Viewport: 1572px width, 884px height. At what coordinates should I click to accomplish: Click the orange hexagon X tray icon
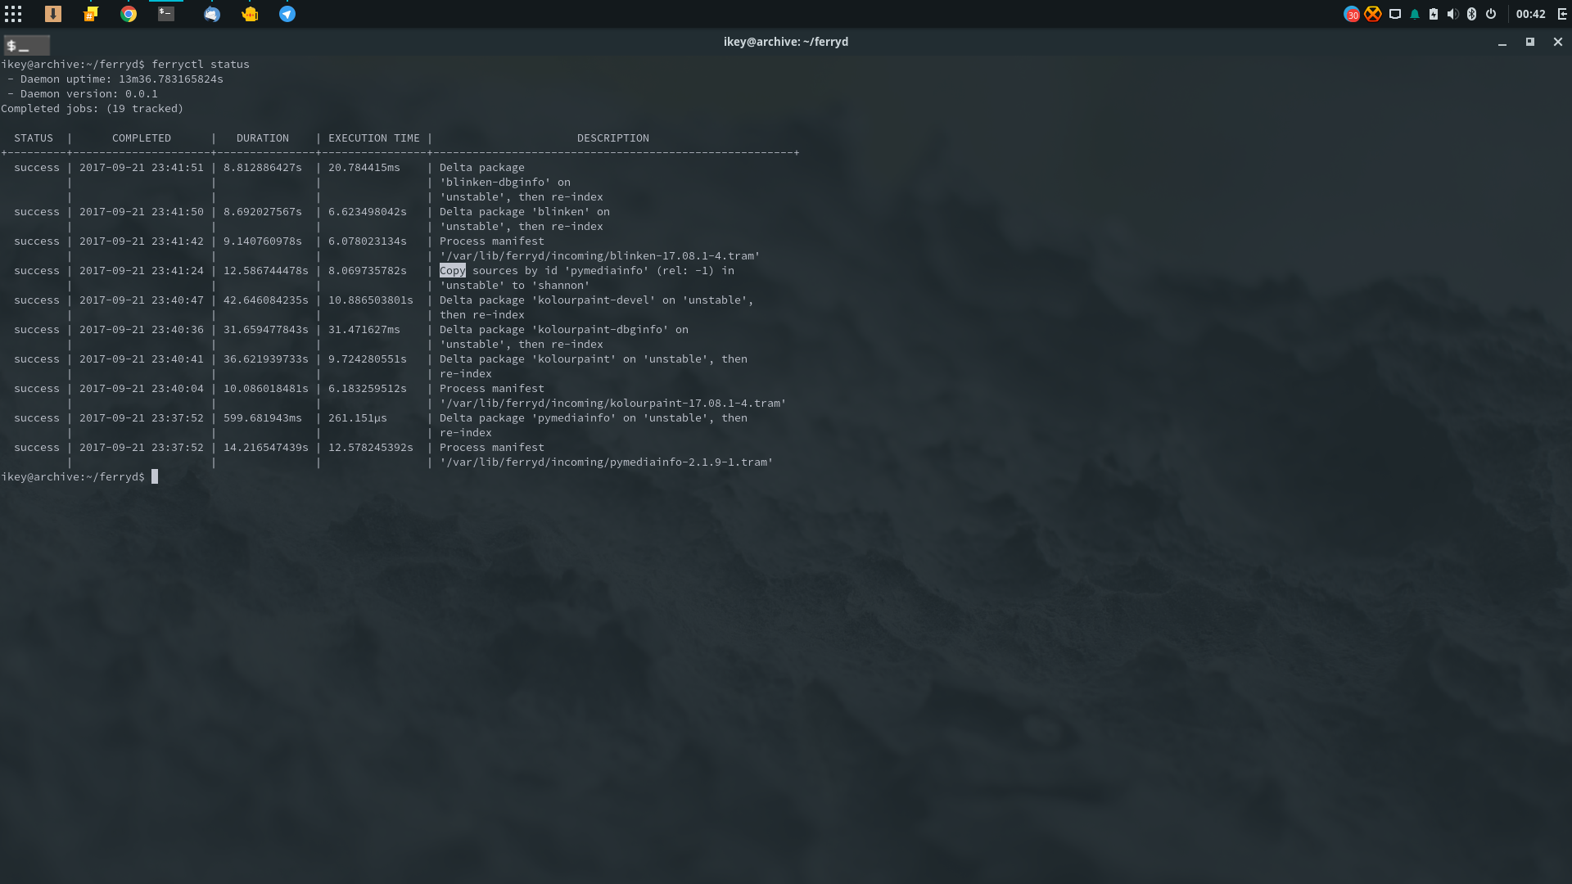[1373, 14]
